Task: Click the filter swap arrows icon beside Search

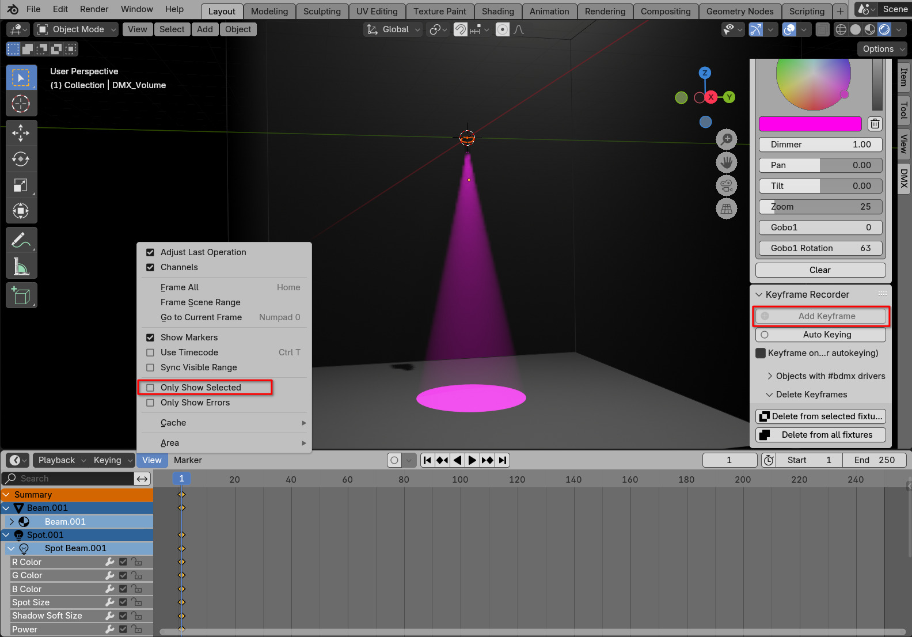Action: pos(142,479)
